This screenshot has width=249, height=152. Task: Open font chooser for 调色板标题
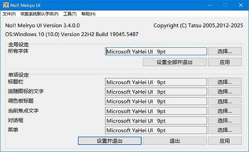tap(225, 101)
